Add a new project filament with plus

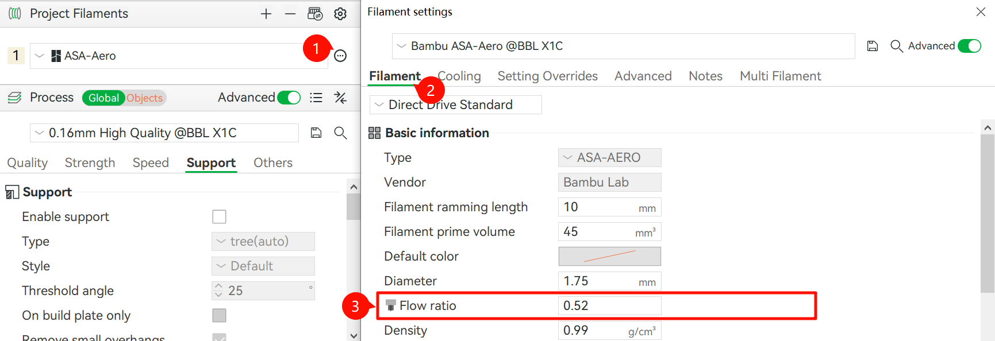pyautogui.click(x=266, y=14)
